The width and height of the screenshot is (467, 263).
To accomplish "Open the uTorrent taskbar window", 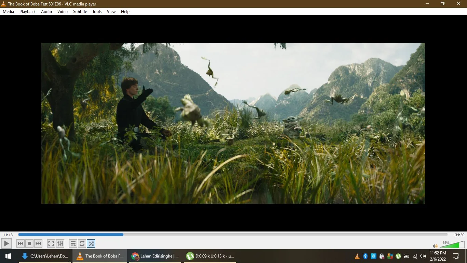I will (x=211, y=256).
